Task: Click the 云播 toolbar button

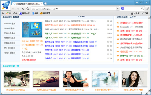Action: tap(145, 13)
